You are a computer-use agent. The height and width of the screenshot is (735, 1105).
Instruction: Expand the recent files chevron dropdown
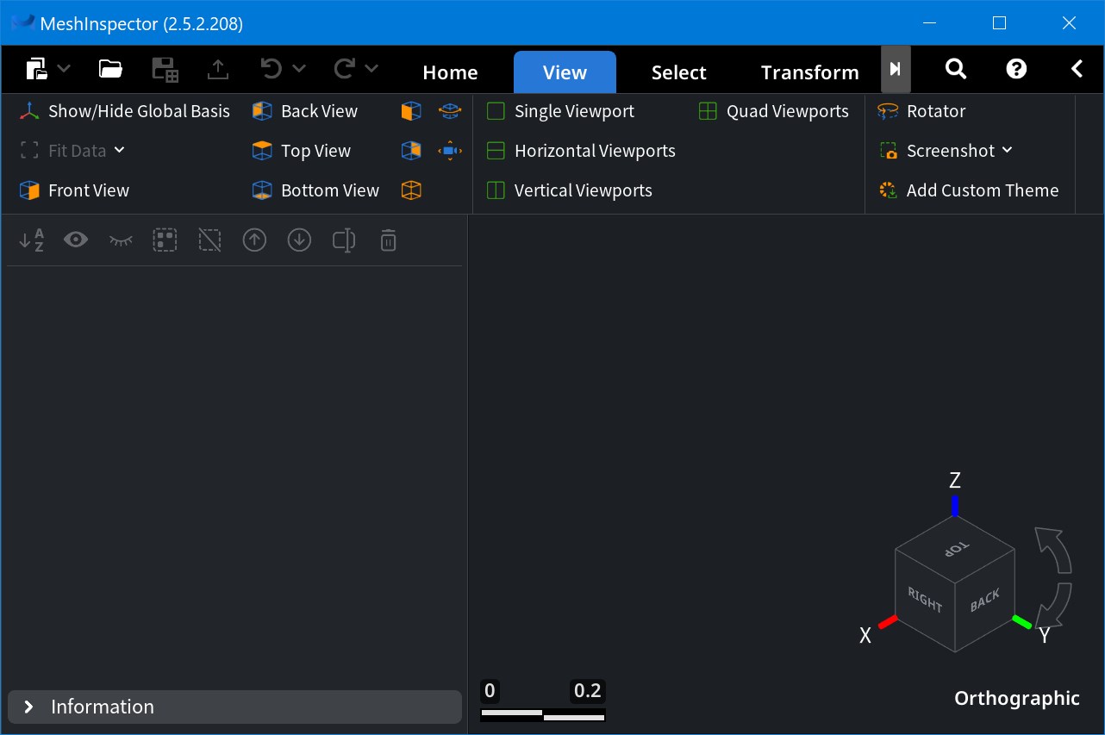point(64,69)
